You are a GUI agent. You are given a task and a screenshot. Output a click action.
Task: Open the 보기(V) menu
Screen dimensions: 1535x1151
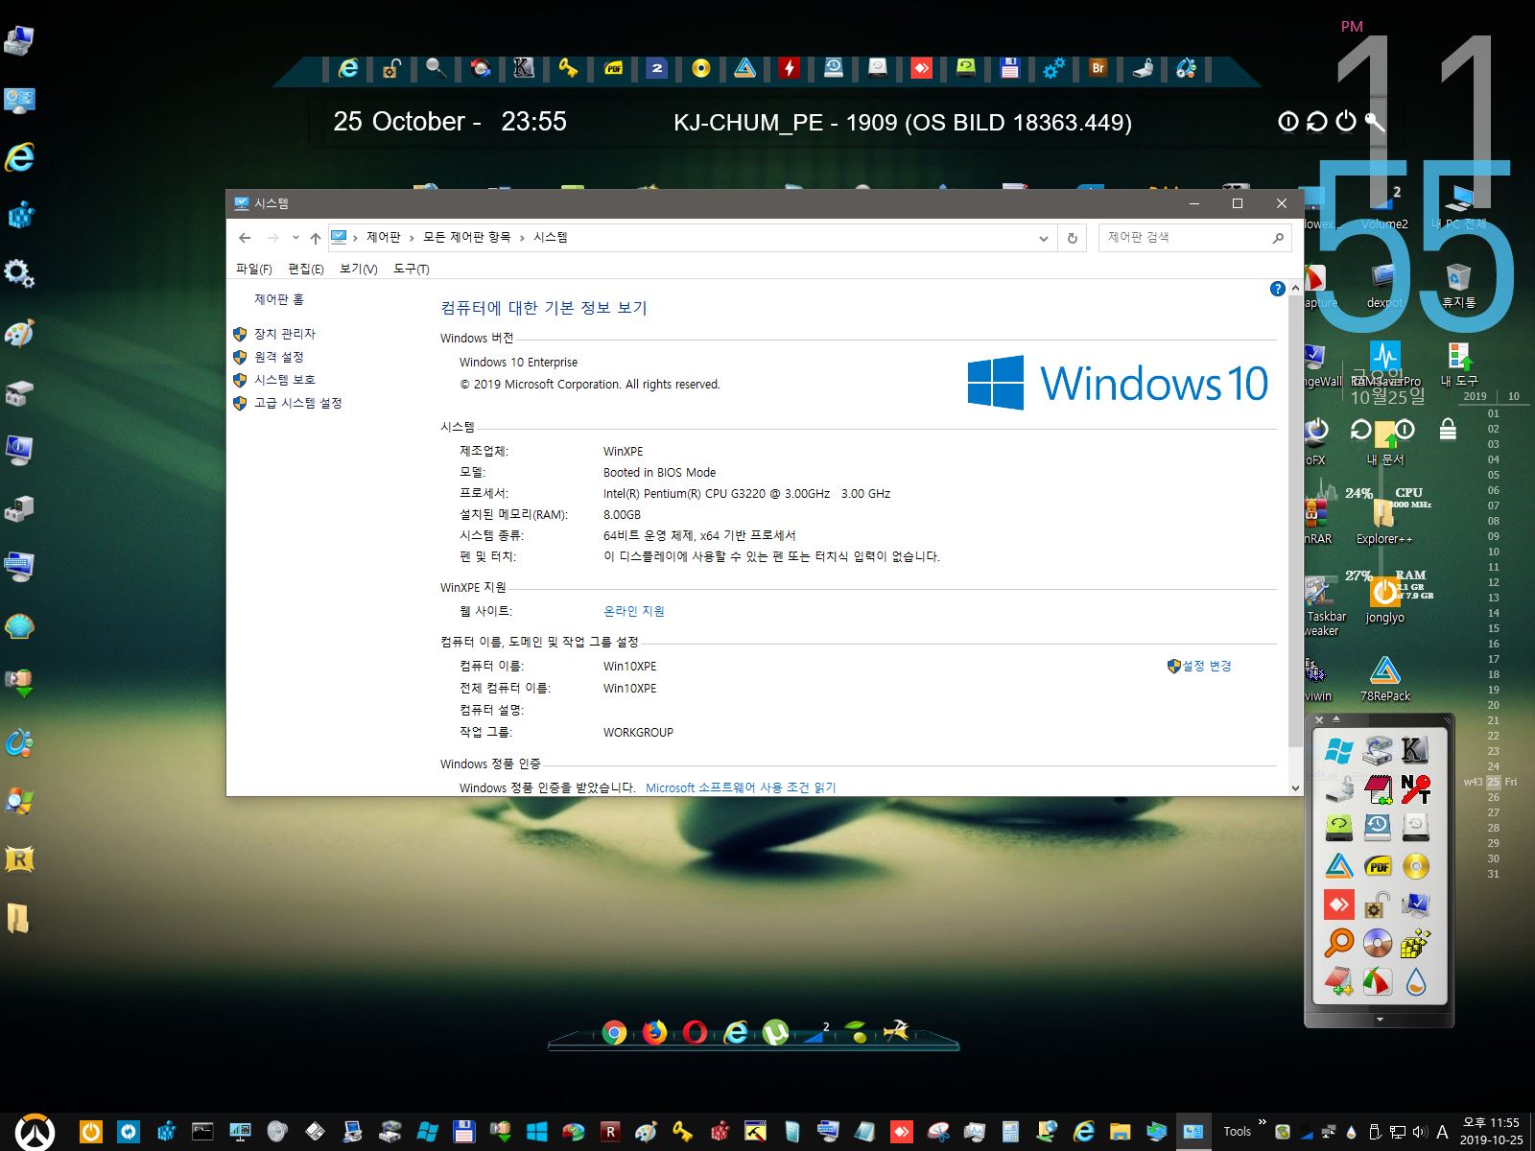pyautogui.click(x=359, y=269)
